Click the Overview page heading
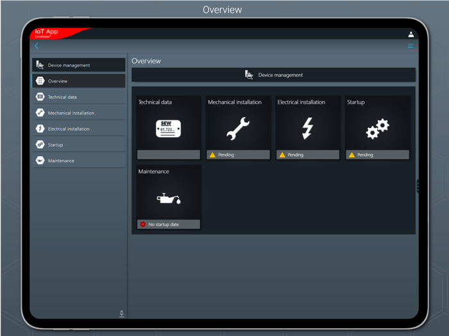 146,61
